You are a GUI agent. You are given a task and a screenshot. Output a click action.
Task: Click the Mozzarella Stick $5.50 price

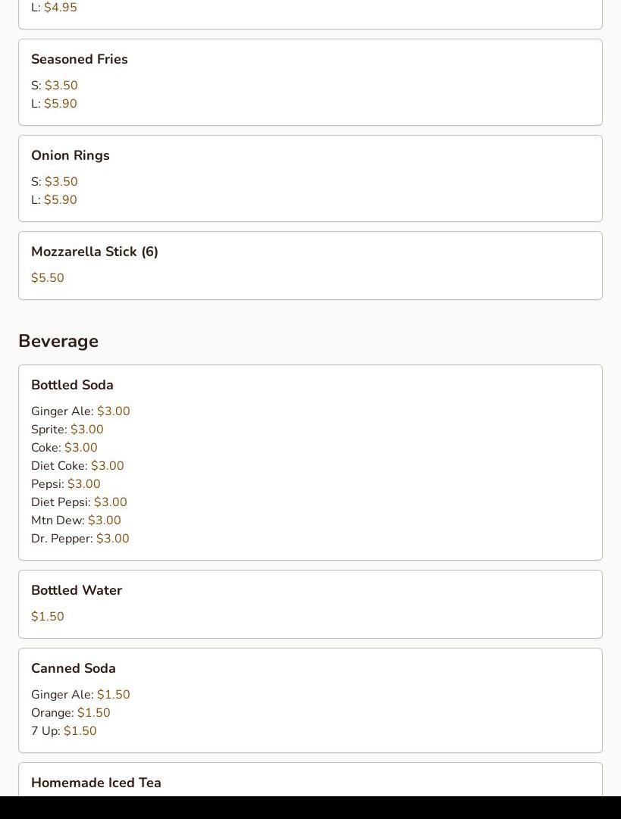(x=48, y=278)
